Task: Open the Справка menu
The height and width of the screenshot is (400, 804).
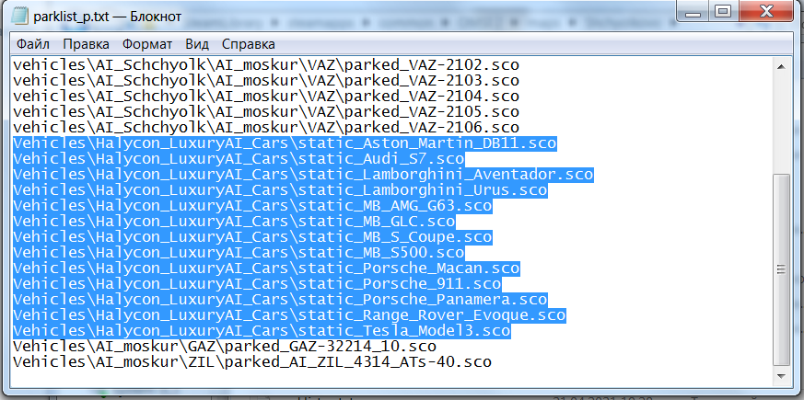Action: coord(248,44)
